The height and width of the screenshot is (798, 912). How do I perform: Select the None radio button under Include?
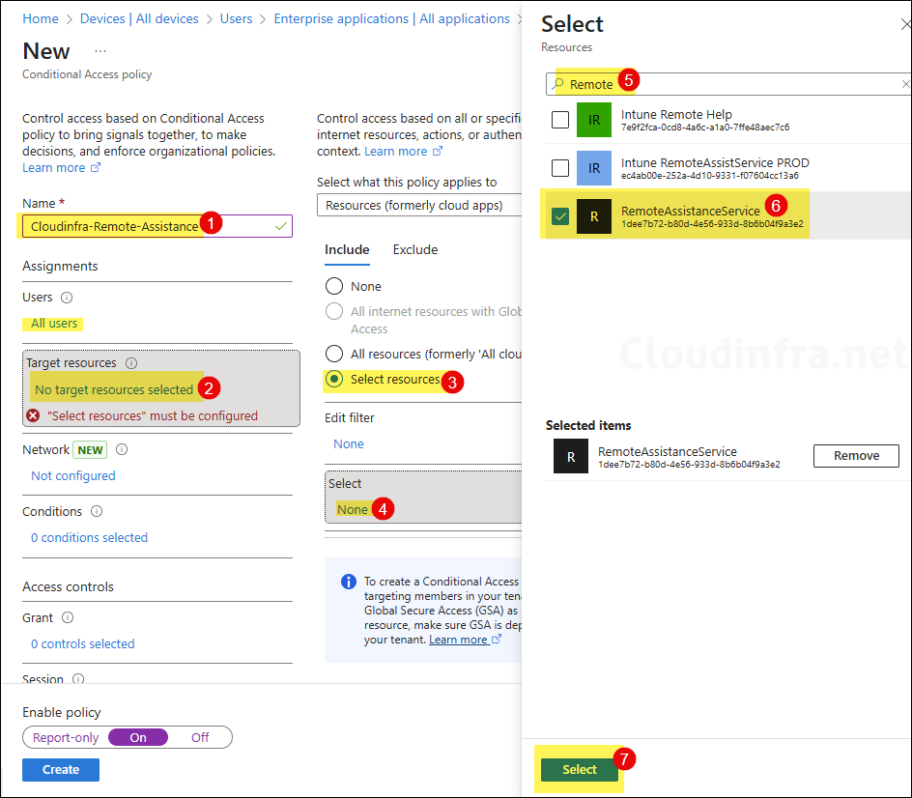click(x=334, y=286)
